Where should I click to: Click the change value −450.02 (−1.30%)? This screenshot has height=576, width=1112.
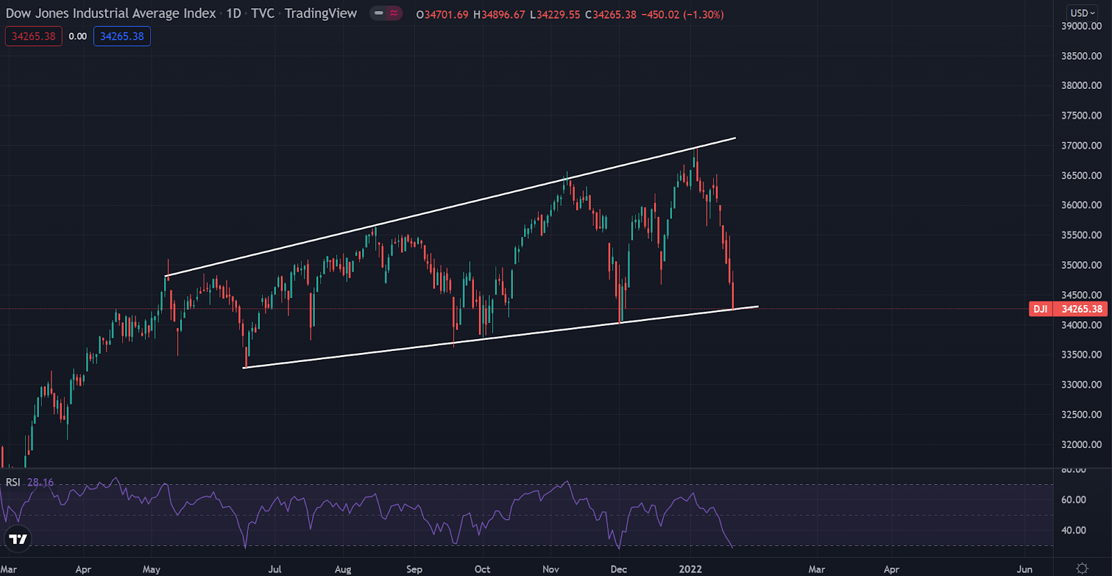pyautogui.click(x=682, y=15)
